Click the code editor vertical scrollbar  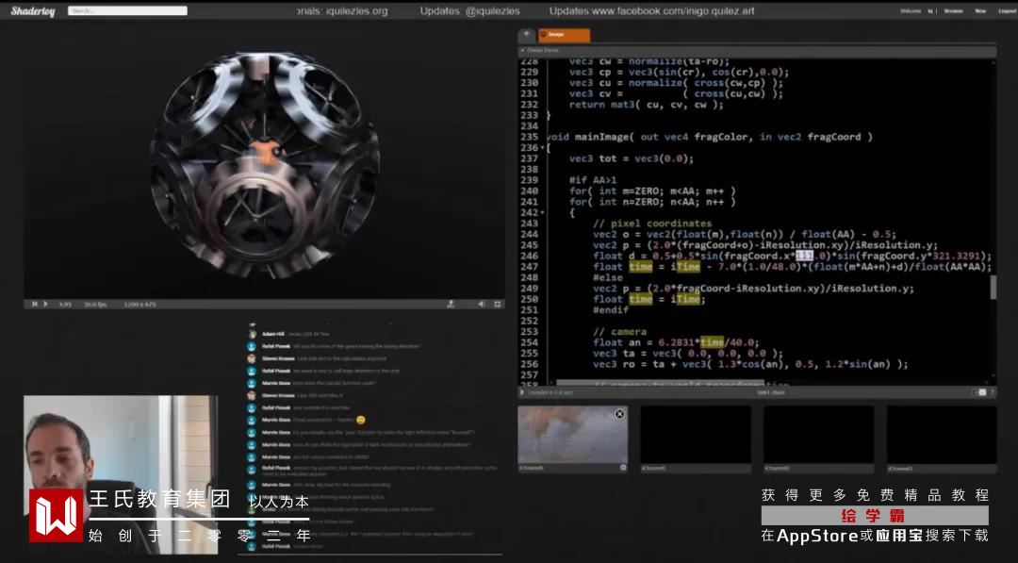[x=993, y=287]
